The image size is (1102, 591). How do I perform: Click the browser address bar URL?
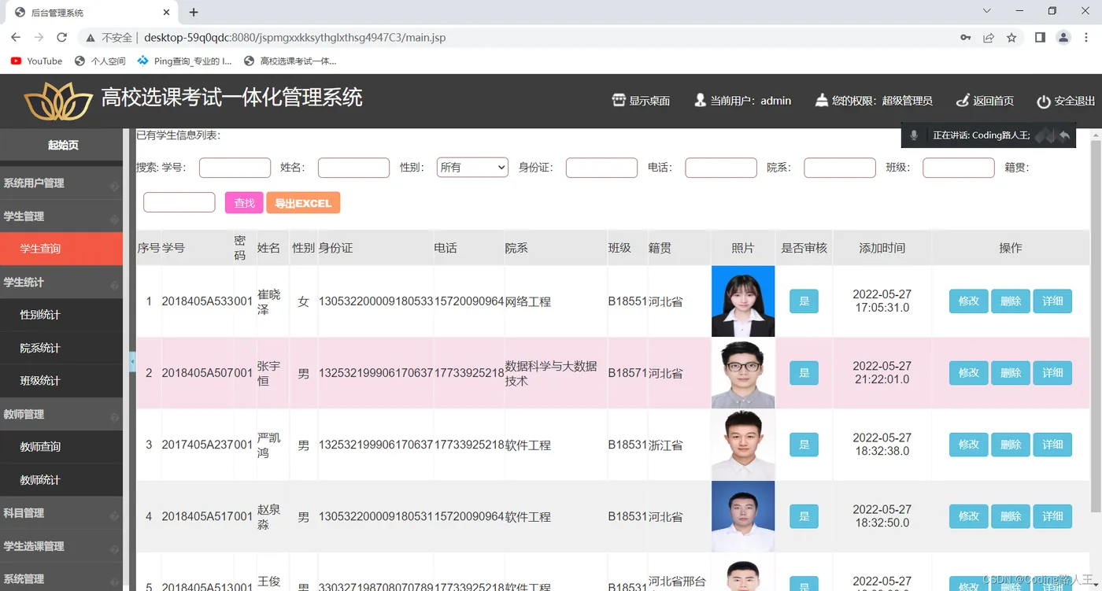pos(294,37)
